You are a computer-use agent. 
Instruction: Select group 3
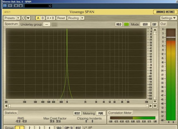(39, 128)
